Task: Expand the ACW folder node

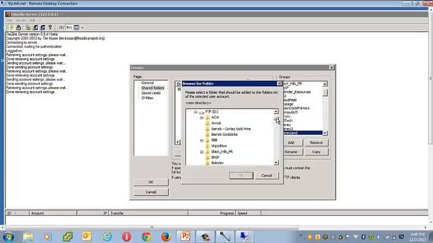Action: pos(202,117)
